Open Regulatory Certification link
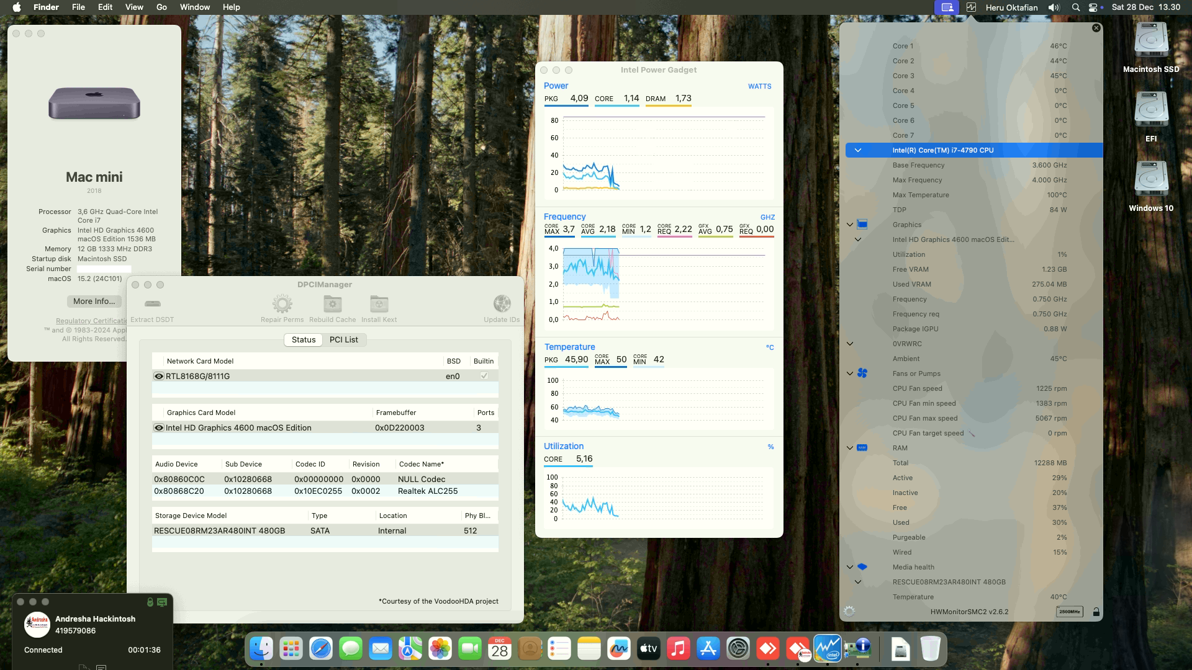1192x670 pixels. point(91,321)
